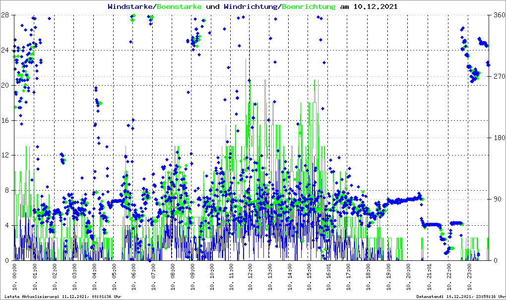Click the time label '10. 16:01'

pos(328,277)
